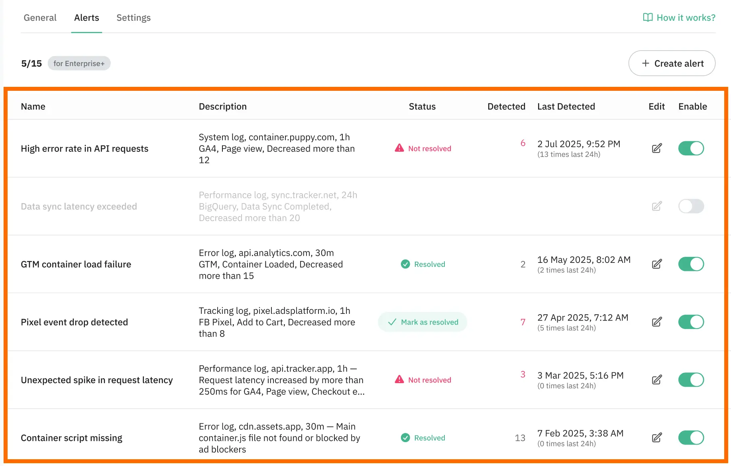Edit the "Unexpected spike in request latency" alert
Viewport: 731px width, 466px height.
point(656,380)
